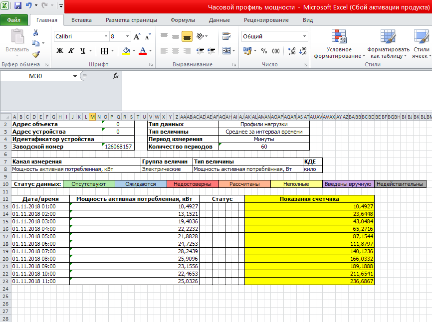Viewport: 432px width, 322px height.
Task: Click the Increase indent icon
Action: pyautogui.click(x=212, y=51)
